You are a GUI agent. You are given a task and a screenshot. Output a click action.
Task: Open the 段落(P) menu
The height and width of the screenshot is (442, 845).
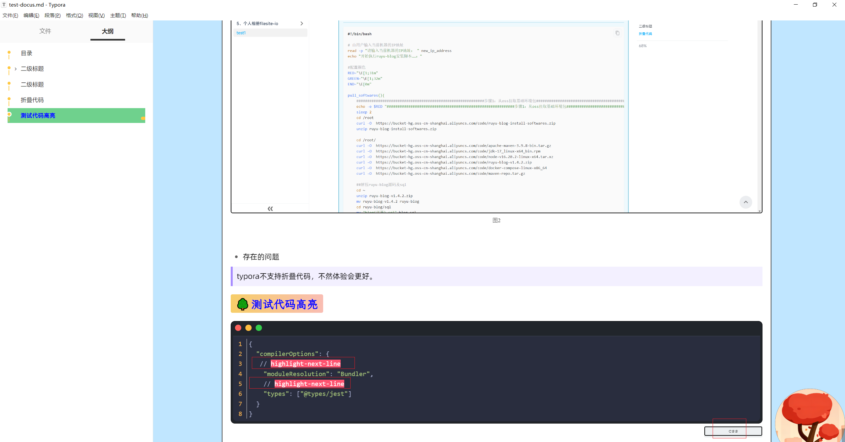click(52, 15)
